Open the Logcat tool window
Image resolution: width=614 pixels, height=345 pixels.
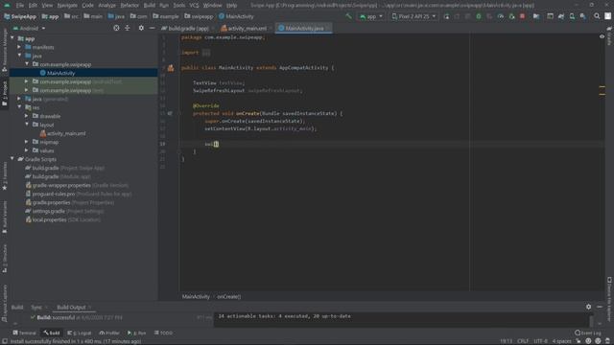tap(79, 333)
